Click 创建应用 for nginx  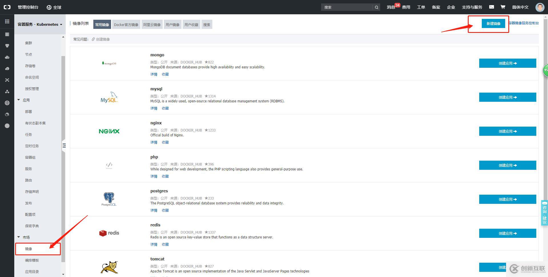tap(507, 131)
